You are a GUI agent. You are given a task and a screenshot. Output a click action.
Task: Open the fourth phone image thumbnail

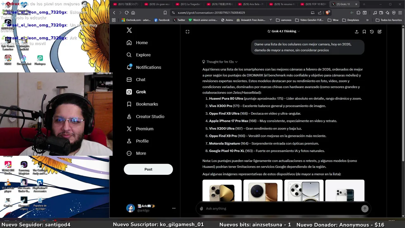click(345, 191)
